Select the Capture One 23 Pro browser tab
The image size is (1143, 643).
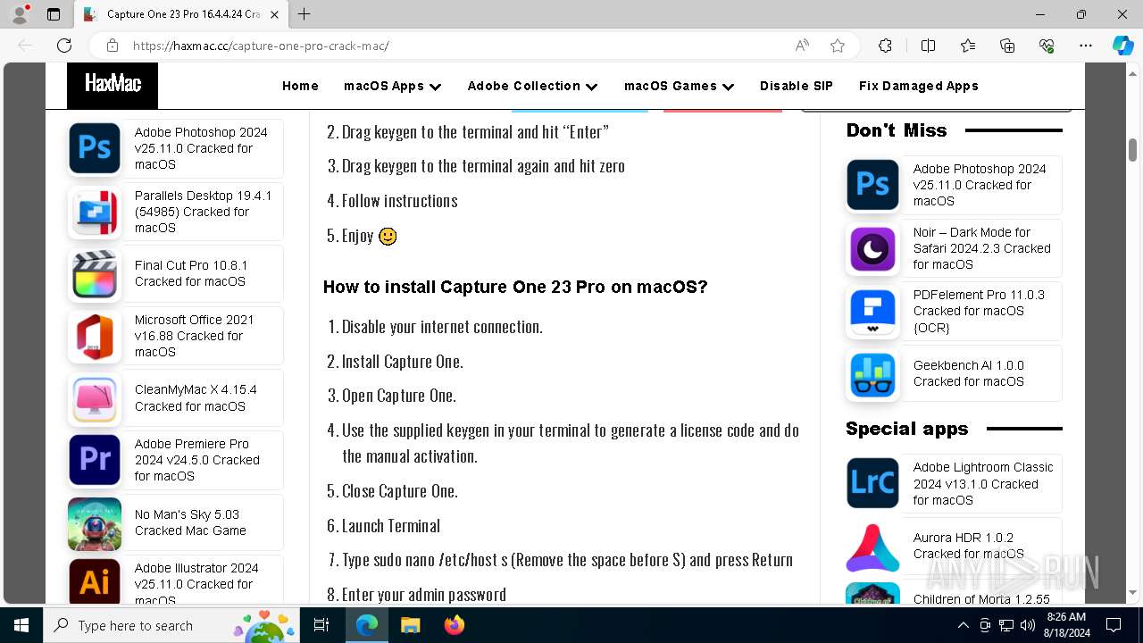tap(180, 14)
